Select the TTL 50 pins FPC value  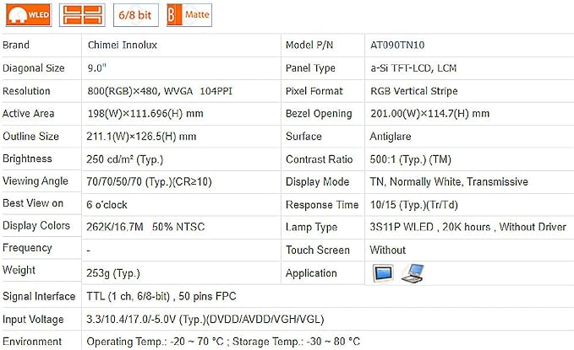[x=161, y=296]
